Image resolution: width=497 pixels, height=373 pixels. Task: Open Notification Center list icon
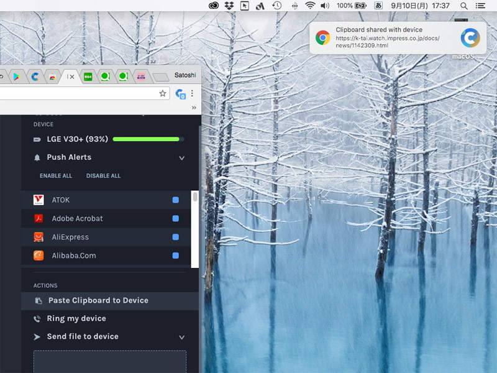click(x=480, y=6)
